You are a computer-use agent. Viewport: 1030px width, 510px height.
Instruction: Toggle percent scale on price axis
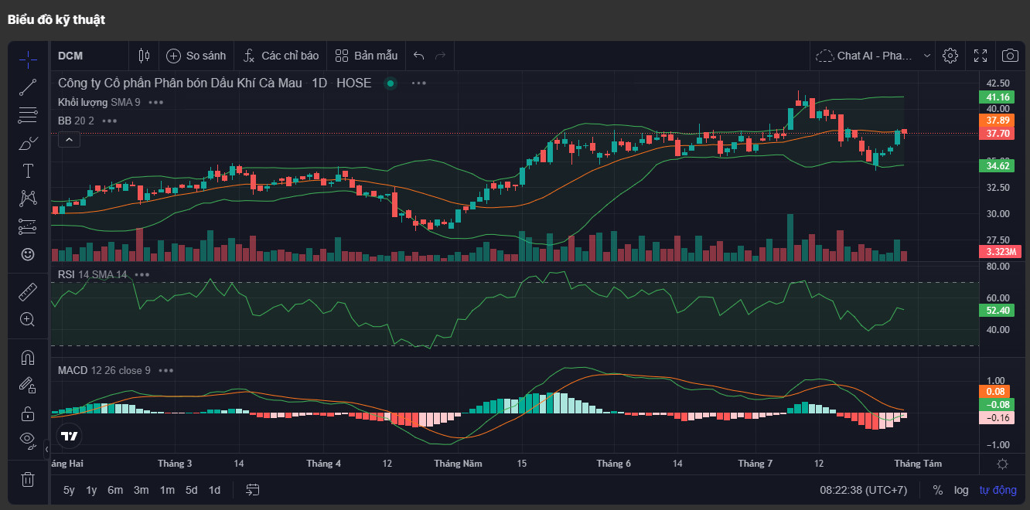938,490
